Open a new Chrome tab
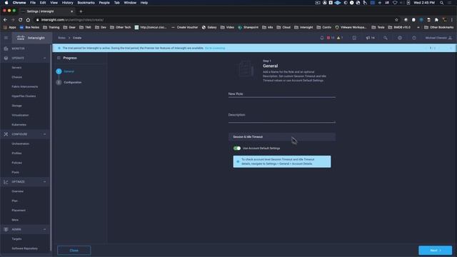The width and height of the screenshot is (457, 257). [x=81, y=11]
